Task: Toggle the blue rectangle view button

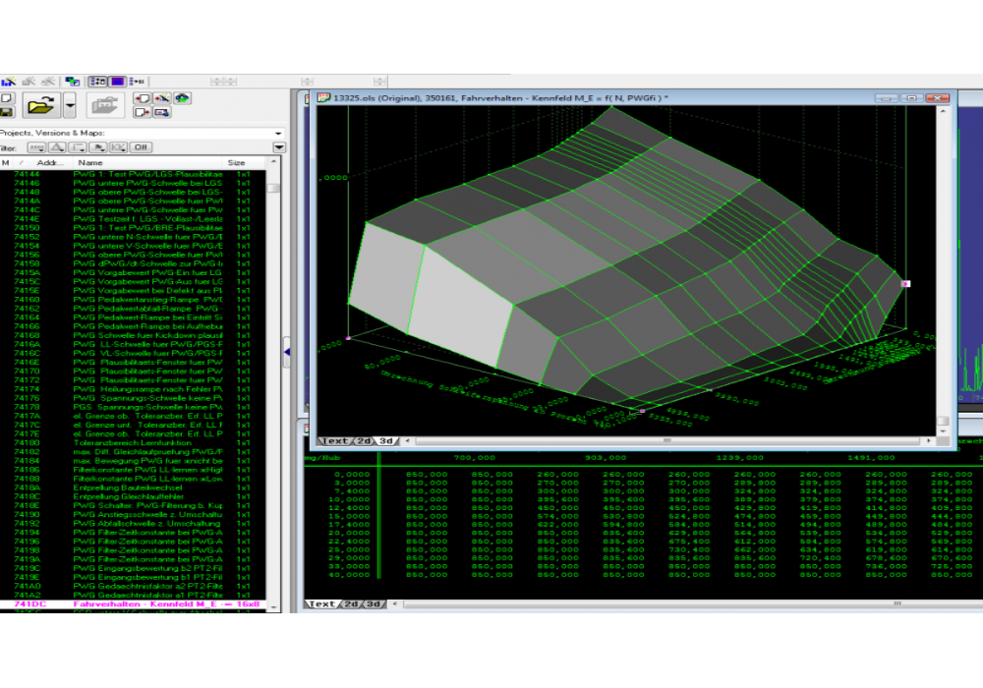Action: (117, 82)
